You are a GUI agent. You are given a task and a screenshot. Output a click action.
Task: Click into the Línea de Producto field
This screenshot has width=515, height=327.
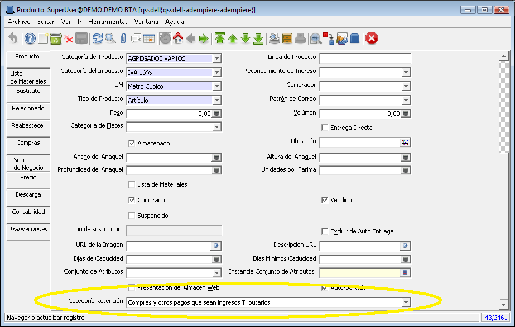click(365, 58)
